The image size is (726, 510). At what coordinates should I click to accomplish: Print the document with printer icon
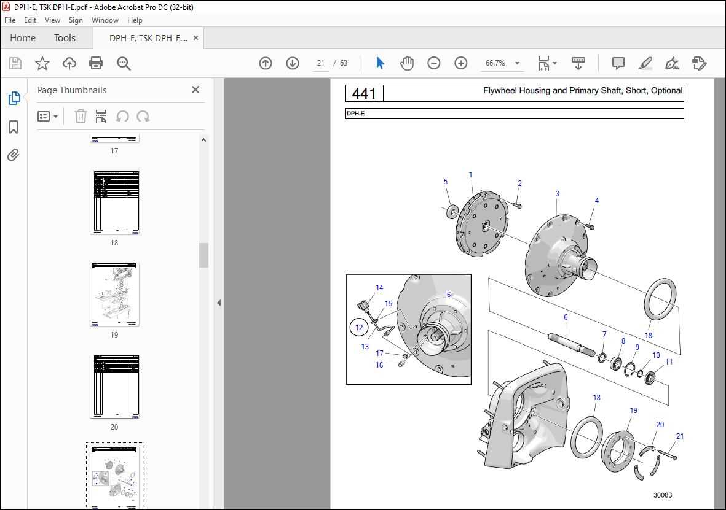(x=96, y=63)
